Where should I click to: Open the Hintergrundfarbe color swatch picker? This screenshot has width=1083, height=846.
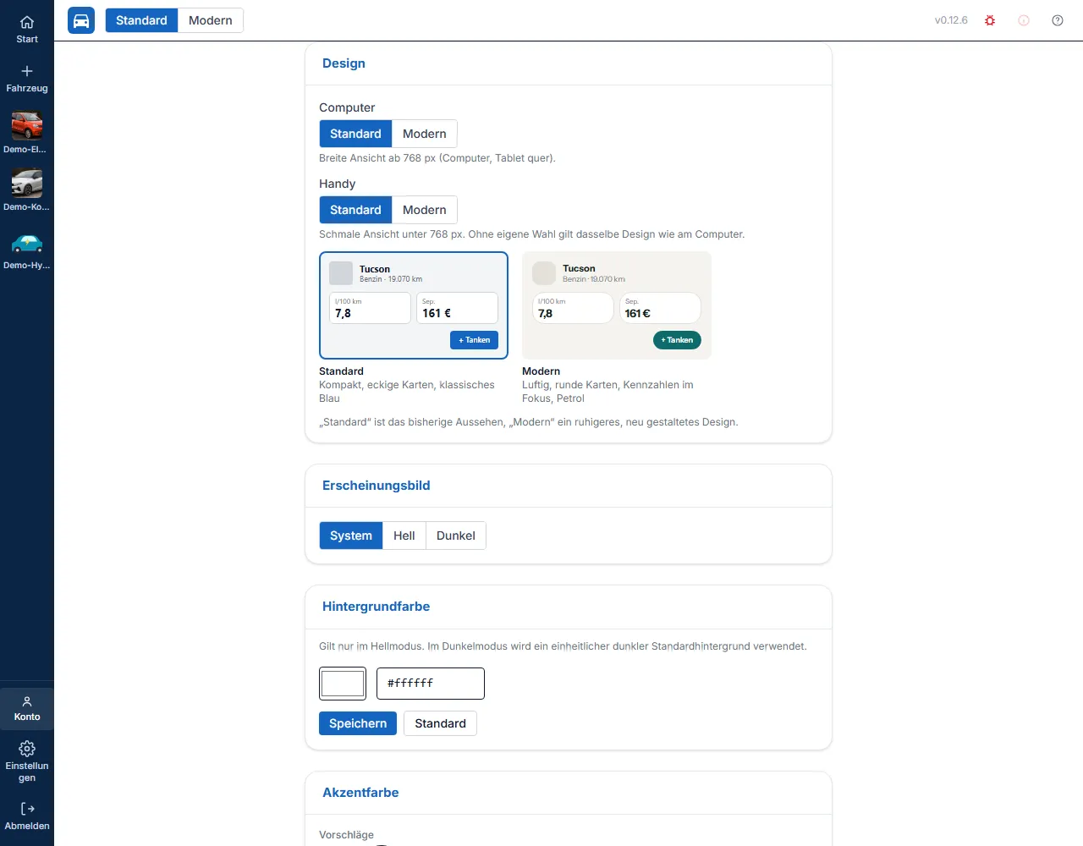click(x=343, y=684)
